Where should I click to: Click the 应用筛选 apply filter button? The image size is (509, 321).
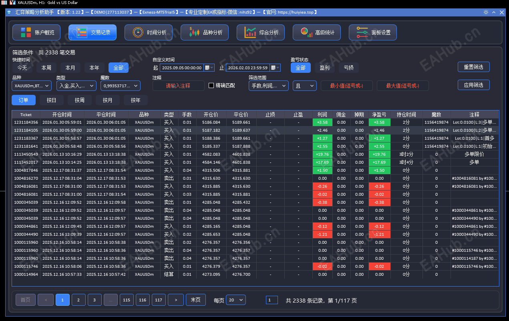tap(474, 85)
